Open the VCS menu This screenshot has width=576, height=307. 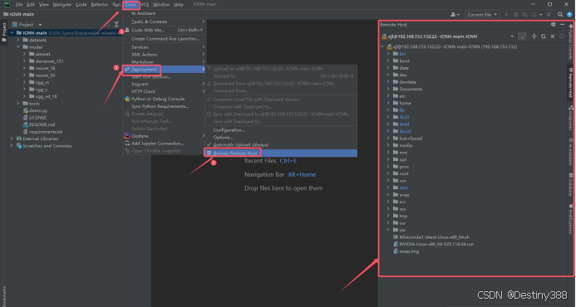coord(145,4)
